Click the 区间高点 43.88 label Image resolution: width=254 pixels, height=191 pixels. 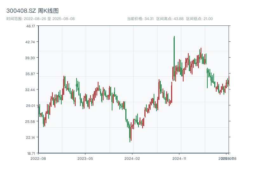(170, 19)
